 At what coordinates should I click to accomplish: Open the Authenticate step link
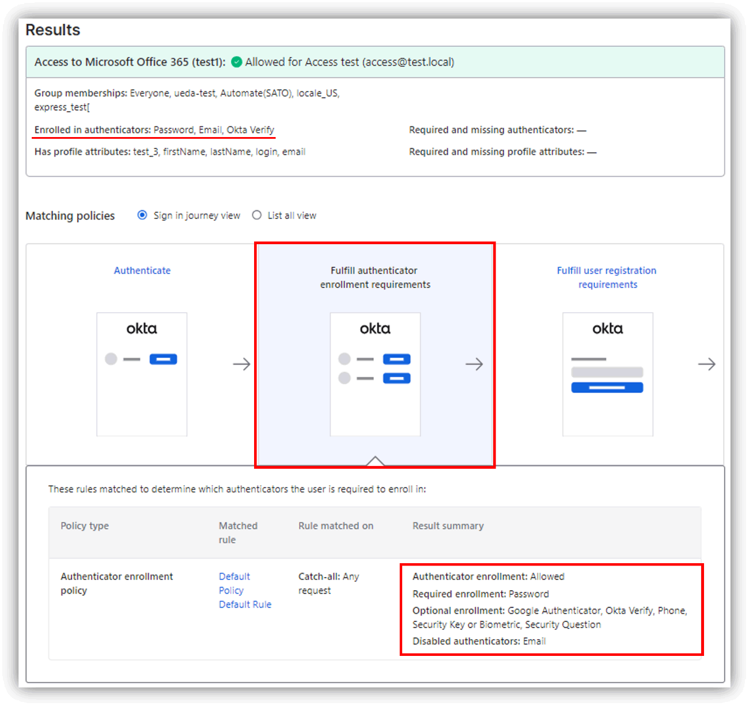(x=142, y=271)
